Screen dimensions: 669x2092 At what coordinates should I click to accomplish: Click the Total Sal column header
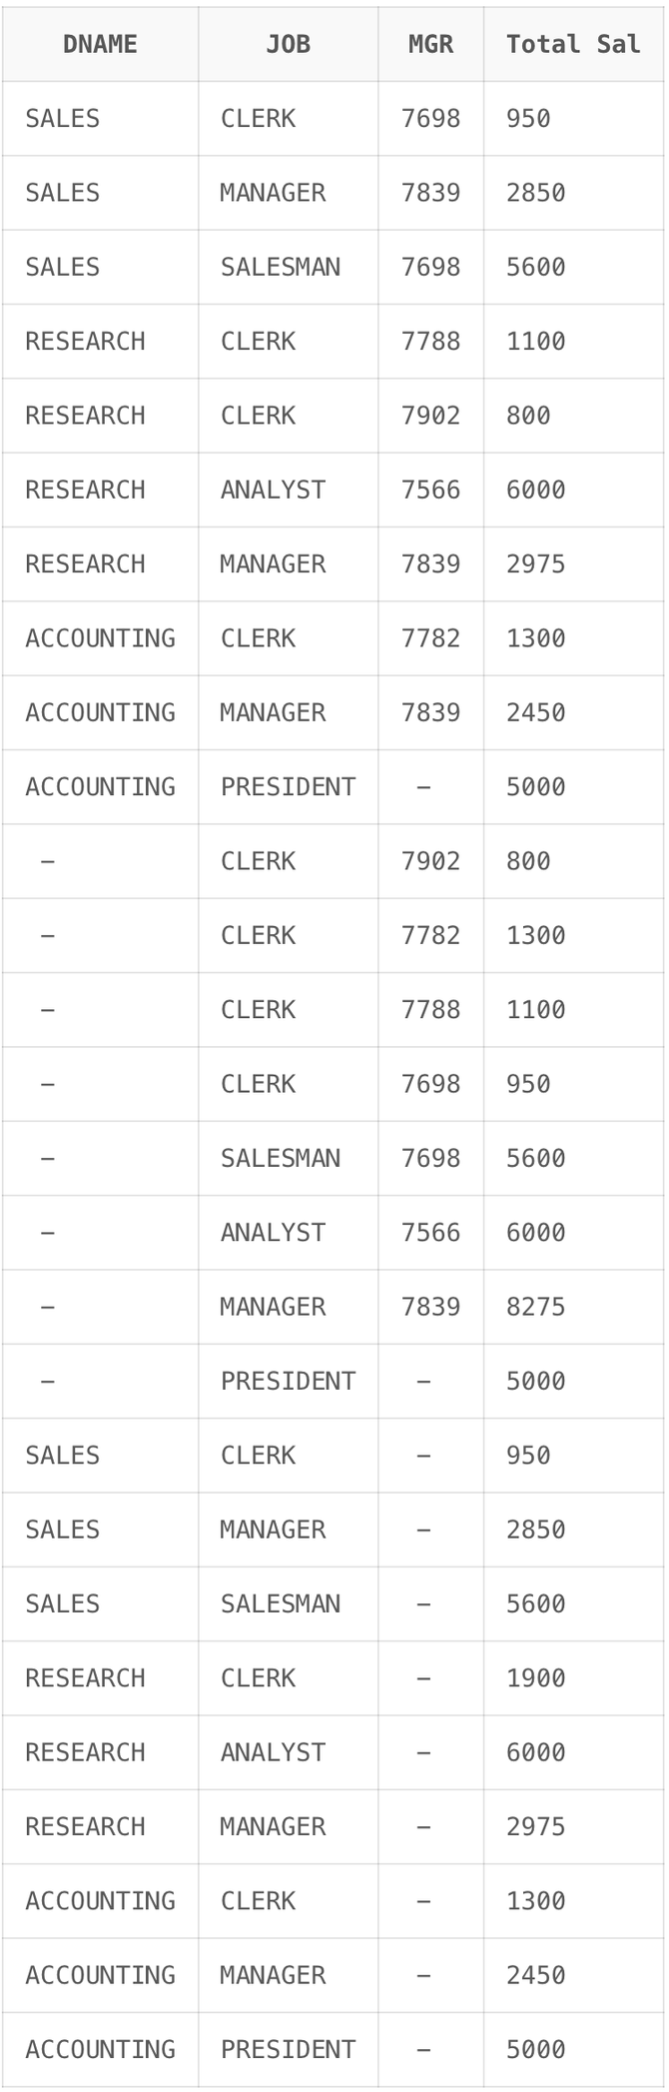573,44
